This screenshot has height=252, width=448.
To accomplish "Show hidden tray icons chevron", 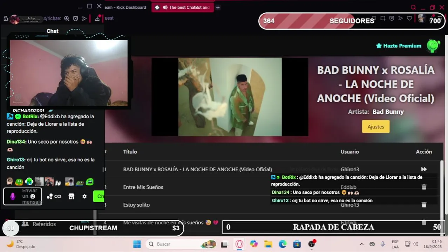I will 361,244.
